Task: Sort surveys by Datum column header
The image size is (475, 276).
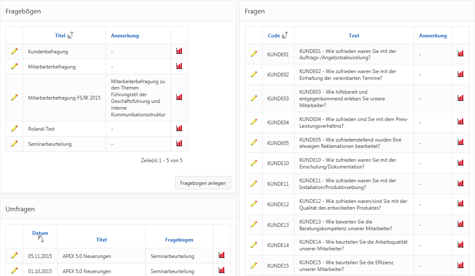Action: pos(40,233)
